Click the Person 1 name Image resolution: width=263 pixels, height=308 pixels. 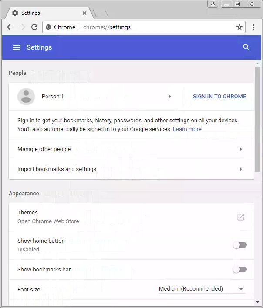coord(53,97)
